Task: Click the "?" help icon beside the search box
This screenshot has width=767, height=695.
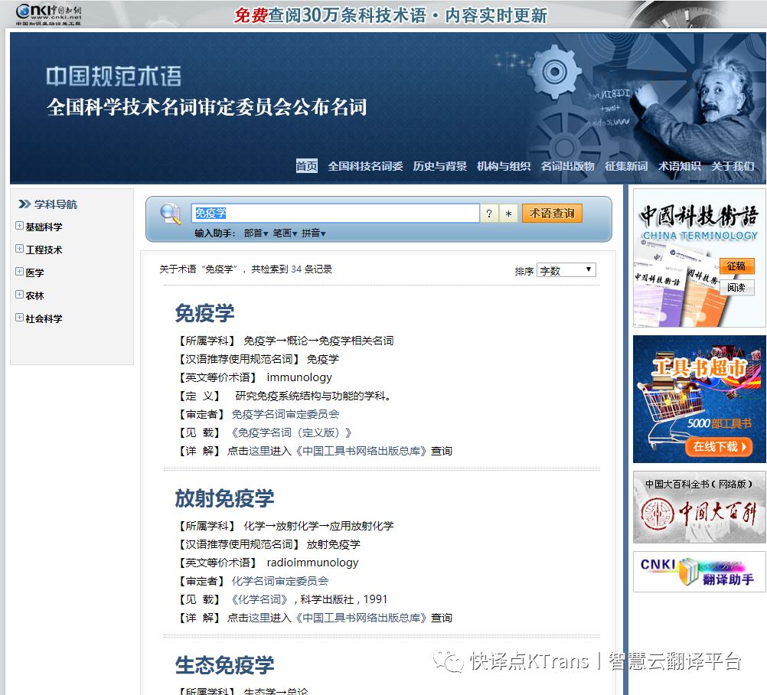Action: (x=489, y=214)
